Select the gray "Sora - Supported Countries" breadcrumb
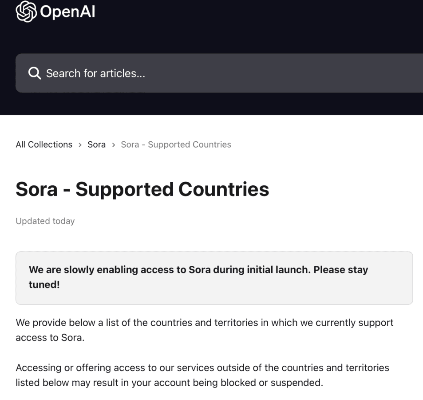This screenshot has width=423, height=400. pyautogui.click(x=176, y=144)
